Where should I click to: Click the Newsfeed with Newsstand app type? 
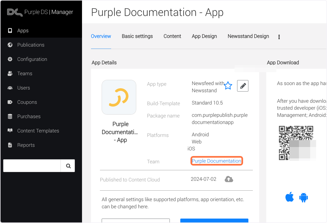pyautogui.click(x=208, y=87)
